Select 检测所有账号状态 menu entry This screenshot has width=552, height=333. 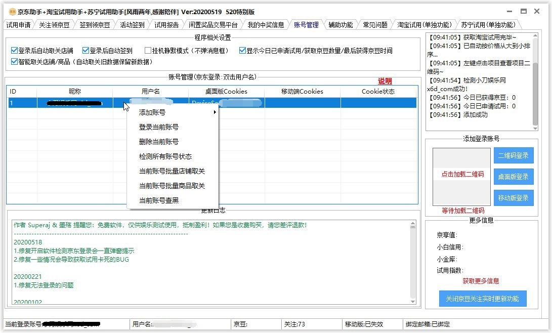click(x=173, y=156)
